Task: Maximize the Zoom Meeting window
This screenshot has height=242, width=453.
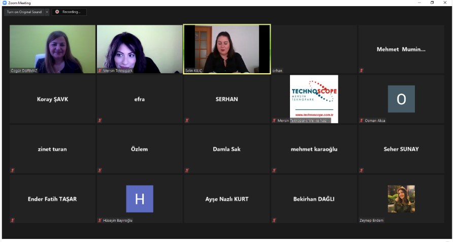Action: click(432, 3)
